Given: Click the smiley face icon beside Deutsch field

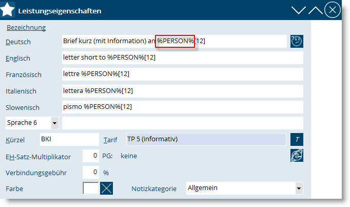Looking at the screenshot, I should click(297, 42).
